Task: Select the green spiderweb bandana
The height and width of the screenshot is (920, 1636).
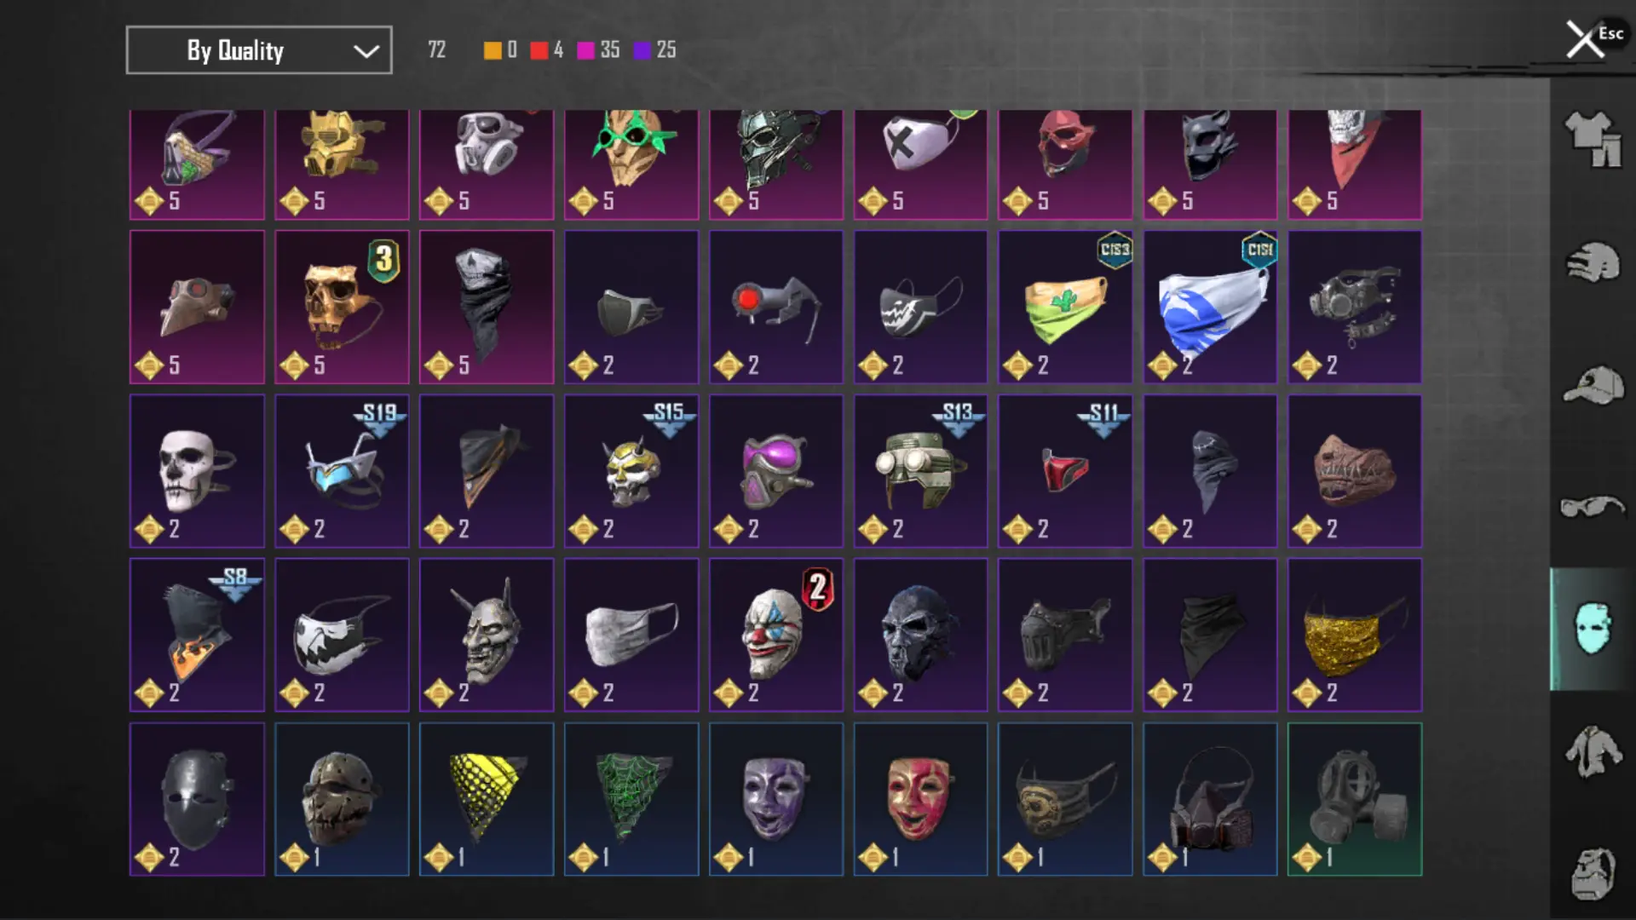Action: coord(631,799)
